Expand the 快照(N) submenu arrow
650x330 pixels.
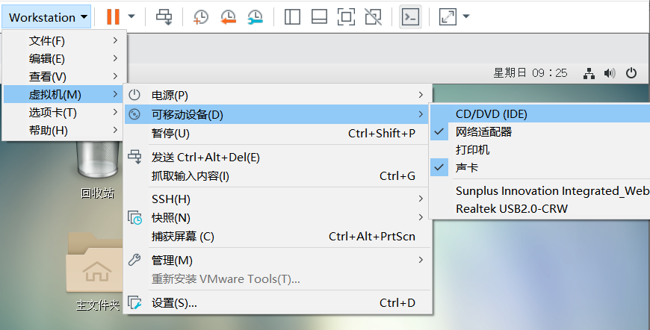(x=421, y=217)
